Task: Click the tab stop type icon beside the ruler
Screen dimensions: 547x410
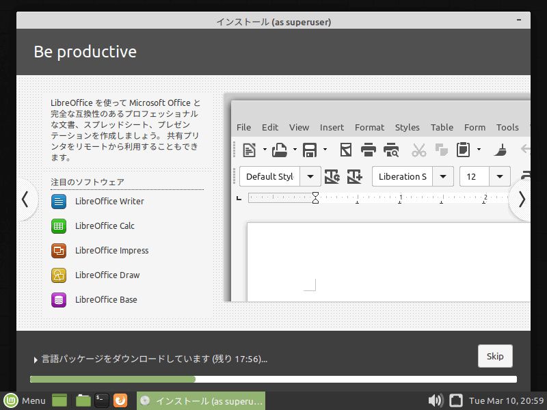Action: (239, 198)
